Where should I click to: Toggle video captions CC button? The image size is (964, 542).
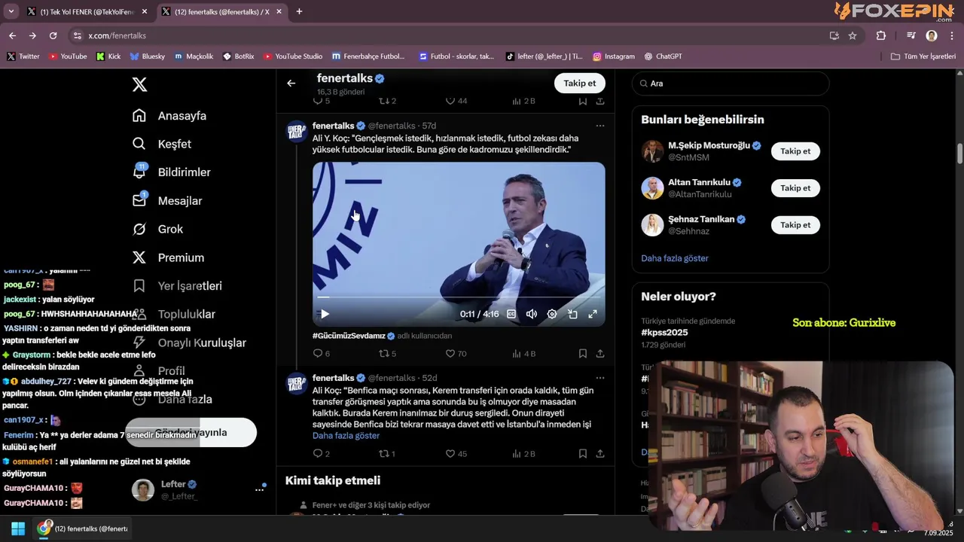(511, 314)
